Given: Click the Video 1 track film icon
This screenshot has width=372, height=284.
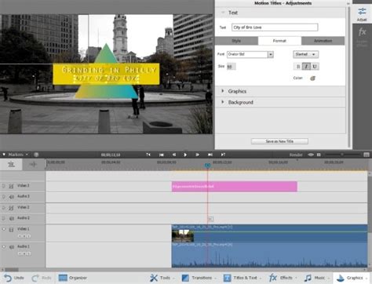Looking at the screenshot, I should point(11,230).
